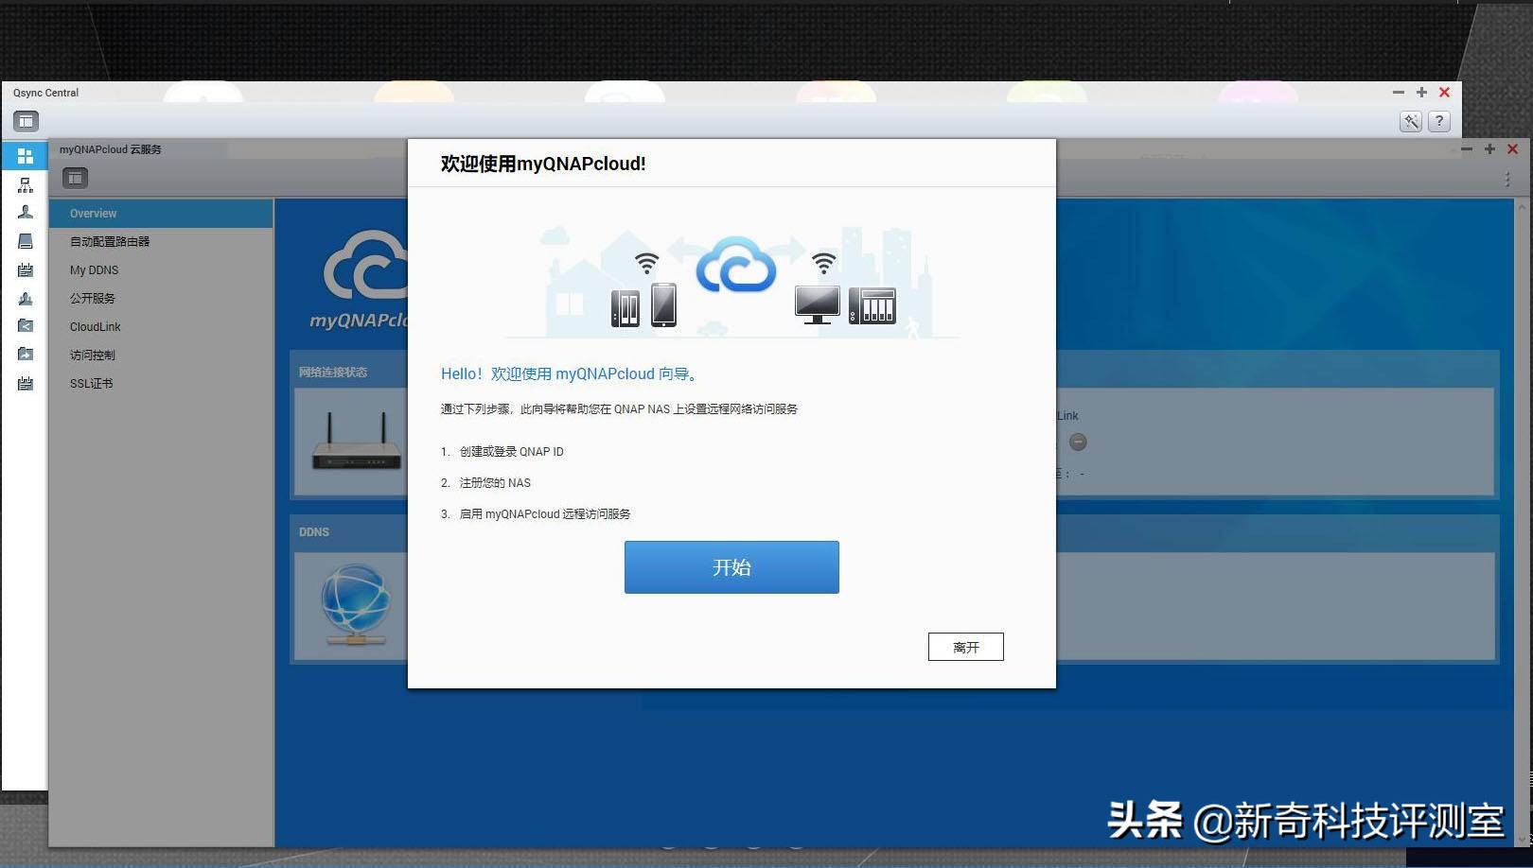Open the question mark help icon in Qsync Central
1533x868 pixels.
pos(1439,121)
